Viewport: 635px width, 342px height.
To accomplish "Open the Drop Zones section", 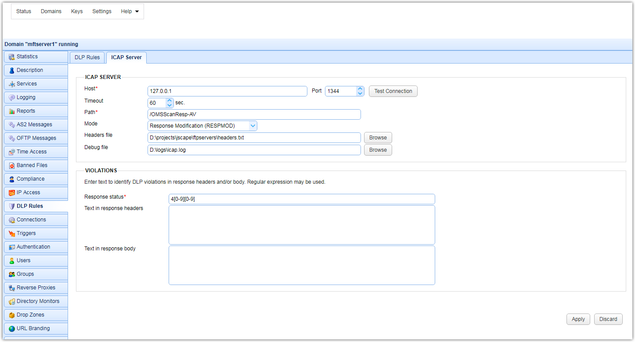I will coord(30,315).
